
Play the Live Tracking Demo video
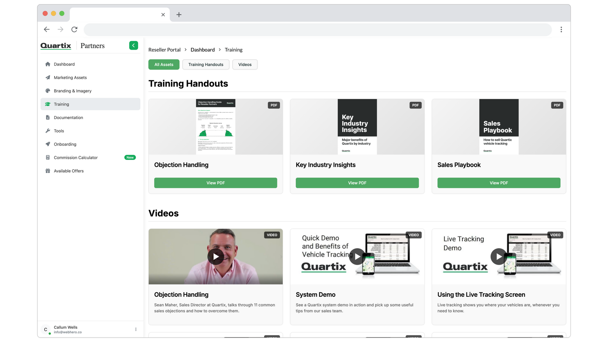coord(499,256)
